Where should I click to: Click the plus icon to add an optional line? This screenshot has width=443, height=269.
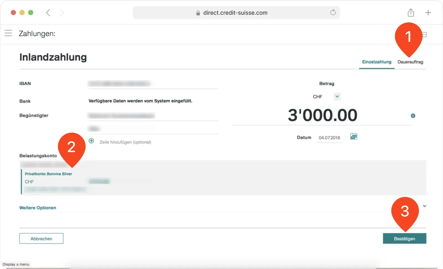coord(91,141)
